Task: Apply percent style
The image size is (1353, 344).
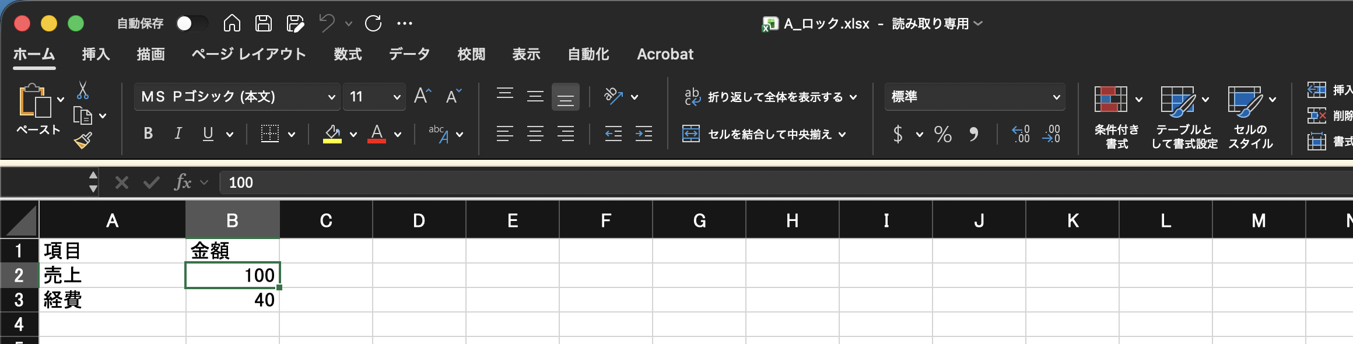Action: point(943,134)
